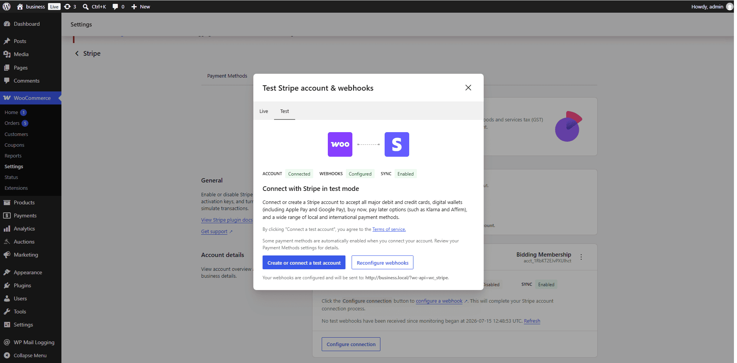Click the Auctions gavel icon
The image size is (737, 363).
click(7, 242)
